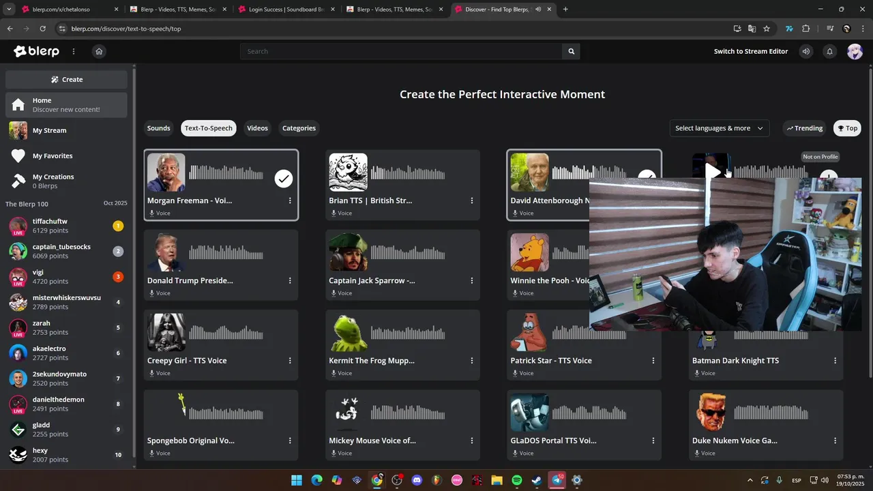Click the Kermit The Frog waveform
Screen dimensions: 873x491
pyautogui.click(x=408, y=333)
